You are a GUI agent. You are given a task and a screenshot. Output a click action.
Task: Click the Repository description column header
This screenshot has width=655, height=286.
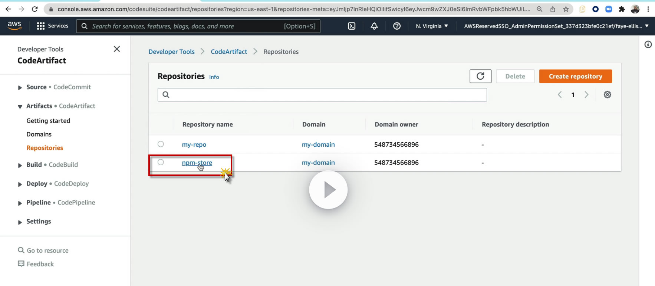click(516, 124)
